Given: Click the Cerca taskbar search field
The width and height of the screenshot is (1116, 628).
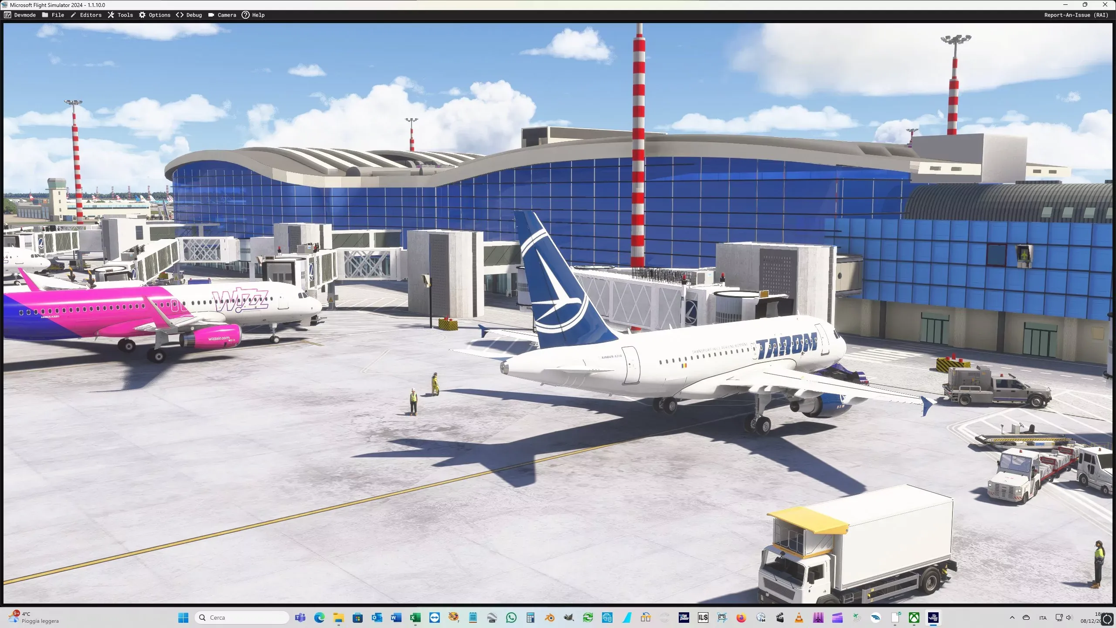Looking at the screenshot, I should tap(242, 618).
